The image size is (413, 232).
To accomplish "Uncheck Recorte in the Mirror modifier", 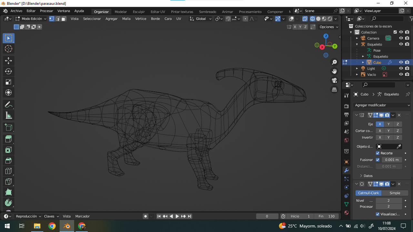I will 378,153.
